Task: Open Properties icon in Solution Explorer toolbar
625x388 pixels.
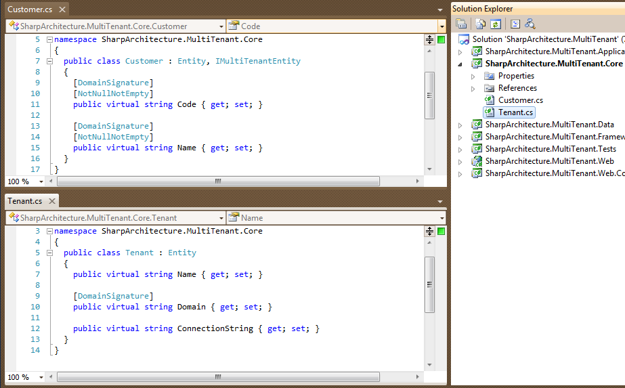Action: pos(461,24)
